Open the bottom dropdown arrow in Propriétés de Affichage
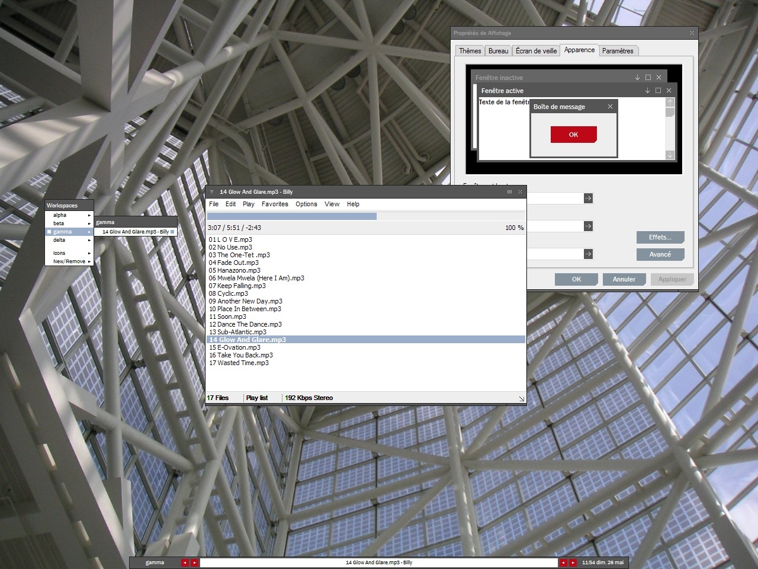758x569 pixels. pos(588,254)
